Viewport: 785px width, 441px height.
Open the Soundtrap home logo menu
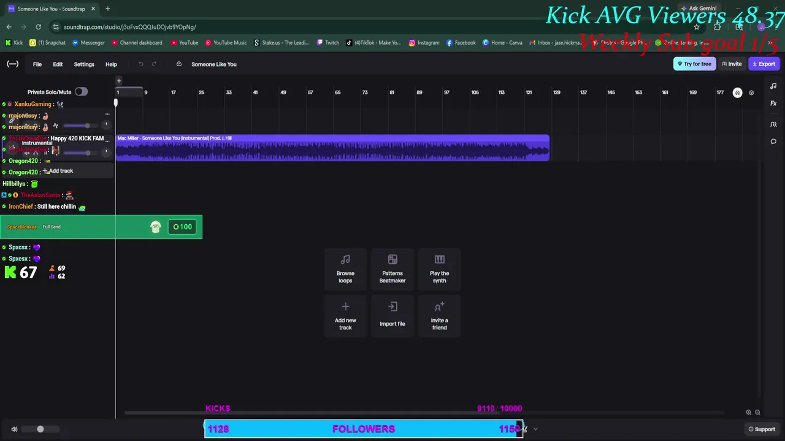pos(12,64)
